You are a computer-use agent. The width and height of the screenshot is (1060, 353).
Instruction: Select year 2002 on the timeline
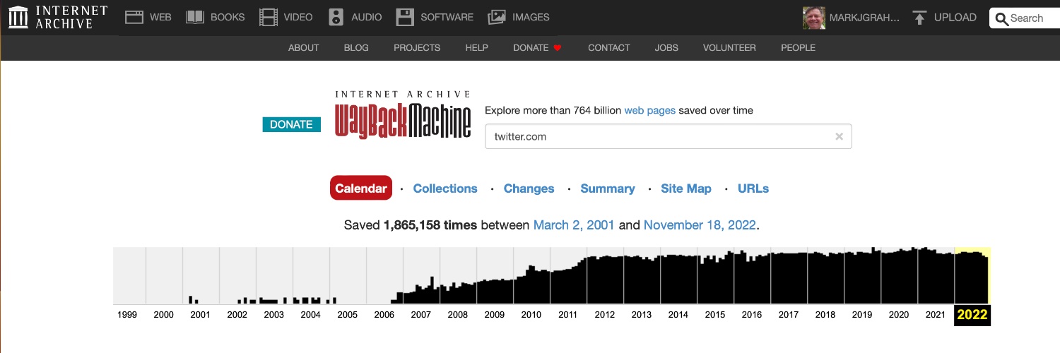pyautogui.click(x=237, y=315)
